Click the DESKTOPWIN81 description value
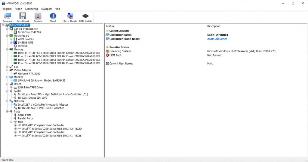308x162 pixels. [218, 35]
